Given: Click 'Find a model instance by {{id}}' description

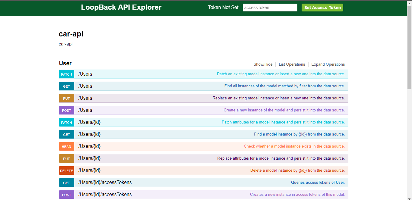Looking at the screenshot, I should (299, 134).
